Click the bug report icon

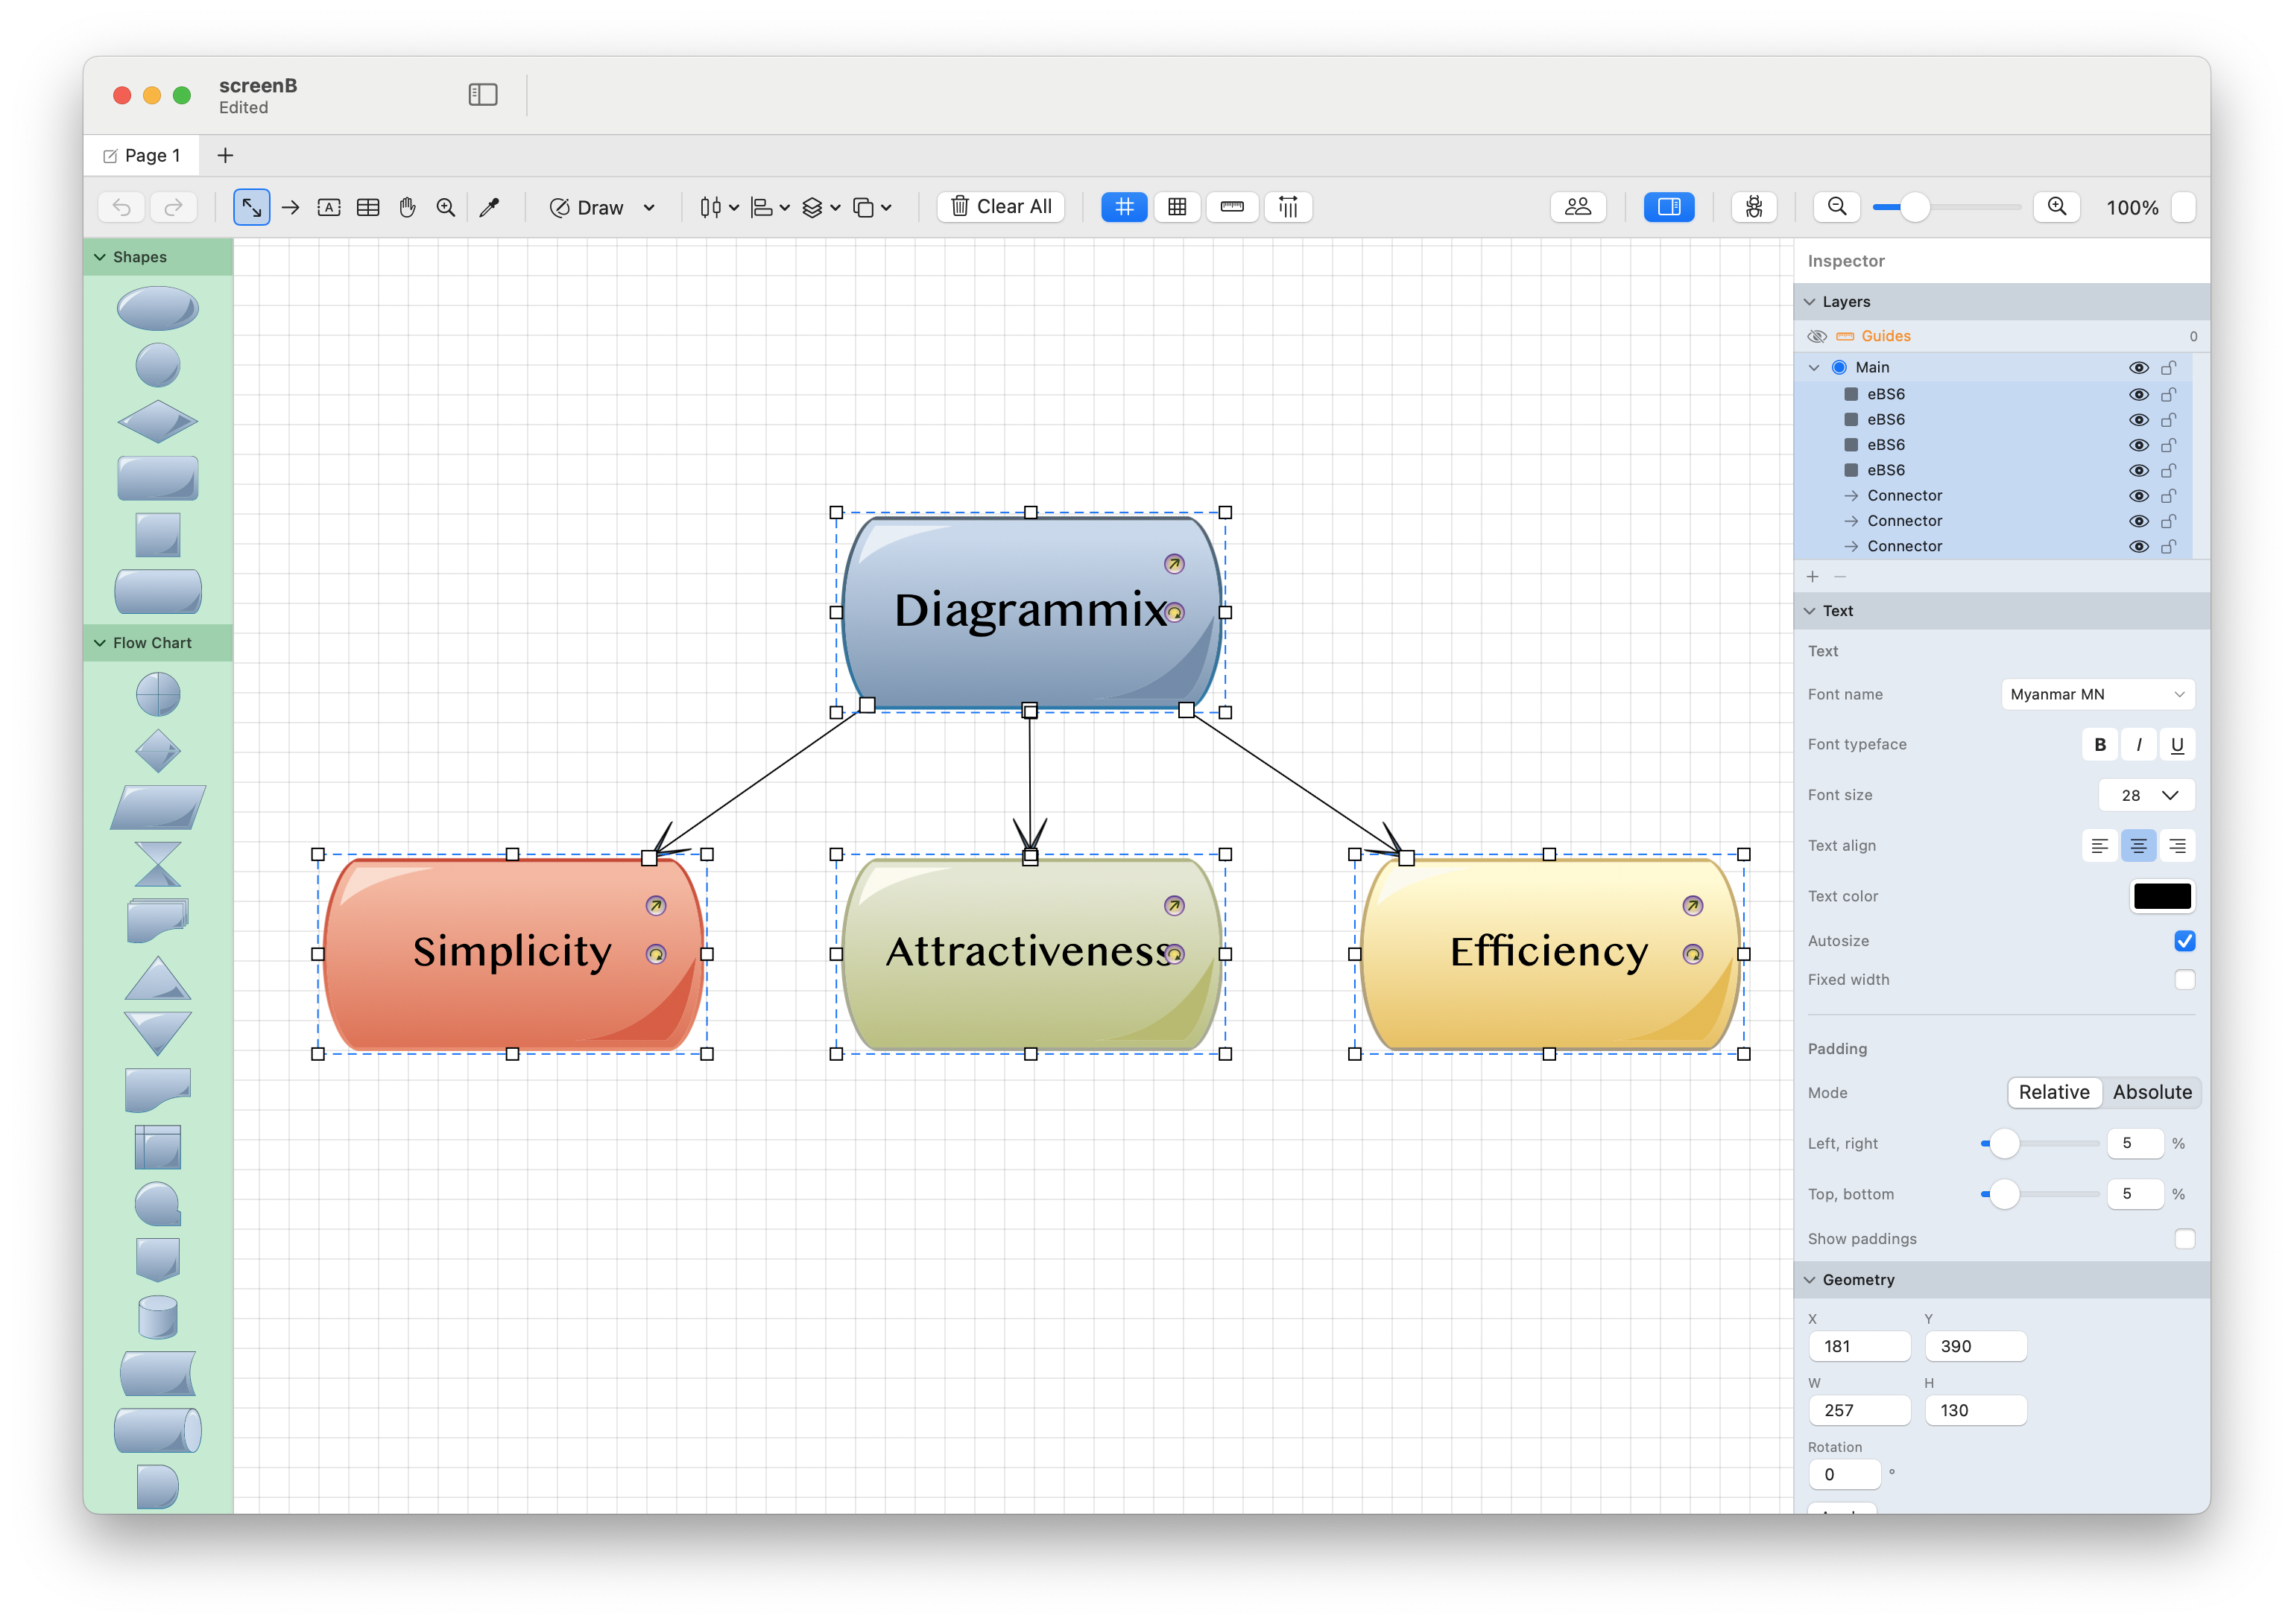tap(1754, 207)
